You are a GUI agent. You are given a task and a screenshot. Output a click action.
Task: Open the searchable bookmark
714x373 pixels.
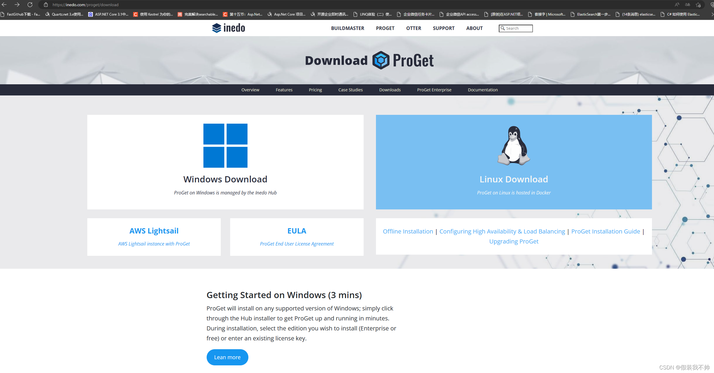198,14
